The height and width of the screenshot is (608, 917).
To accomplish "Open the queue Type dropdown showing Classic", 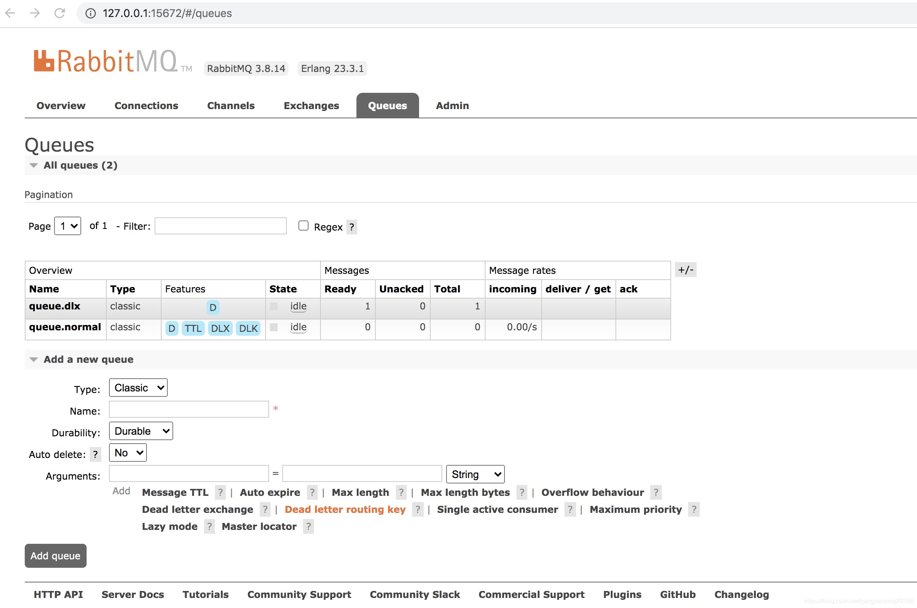I will (138, 388).
